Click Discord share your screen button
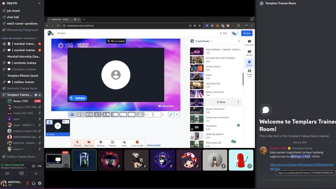 [22, 174]
